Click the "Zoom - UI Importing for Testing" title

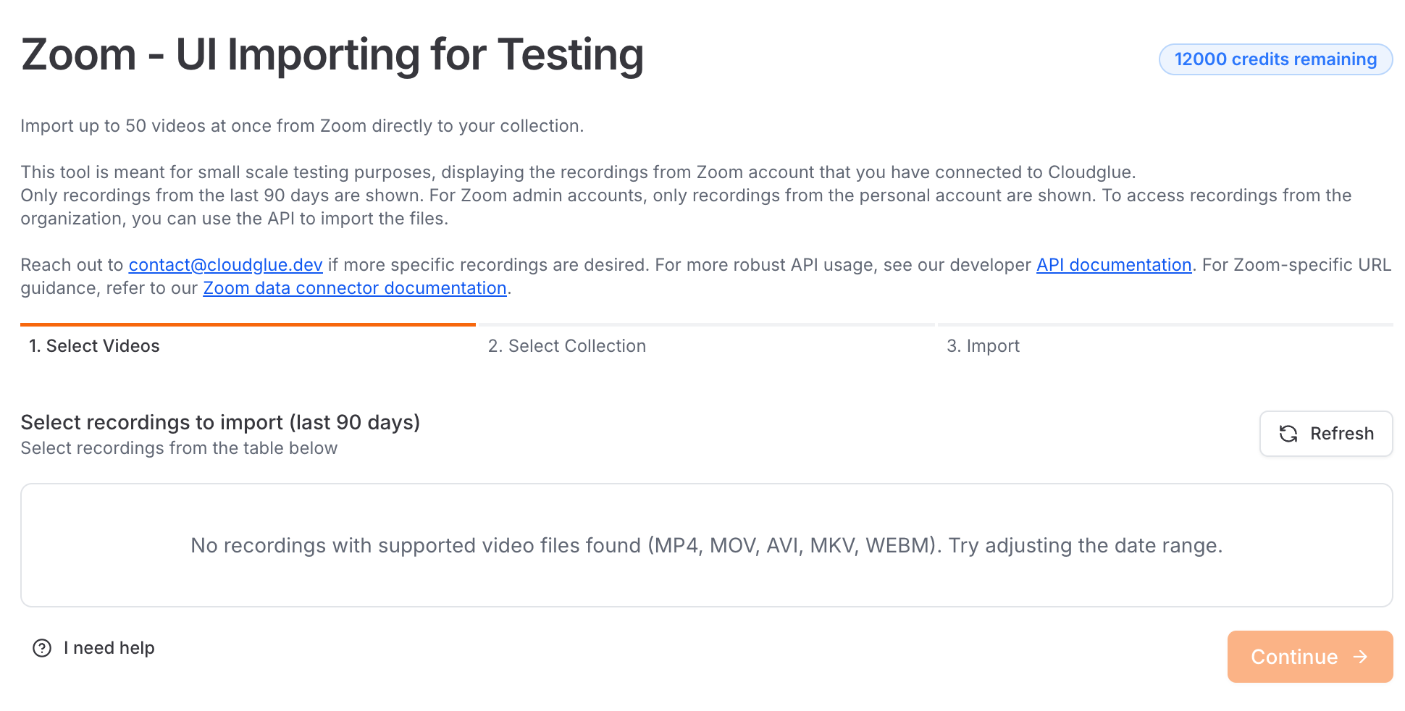tap(332, 55)
